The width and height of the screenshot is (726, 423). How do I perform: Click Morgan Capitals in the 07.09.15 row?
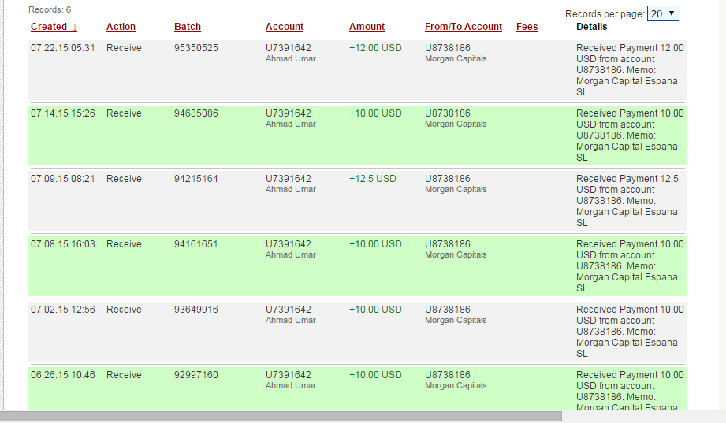456,189
